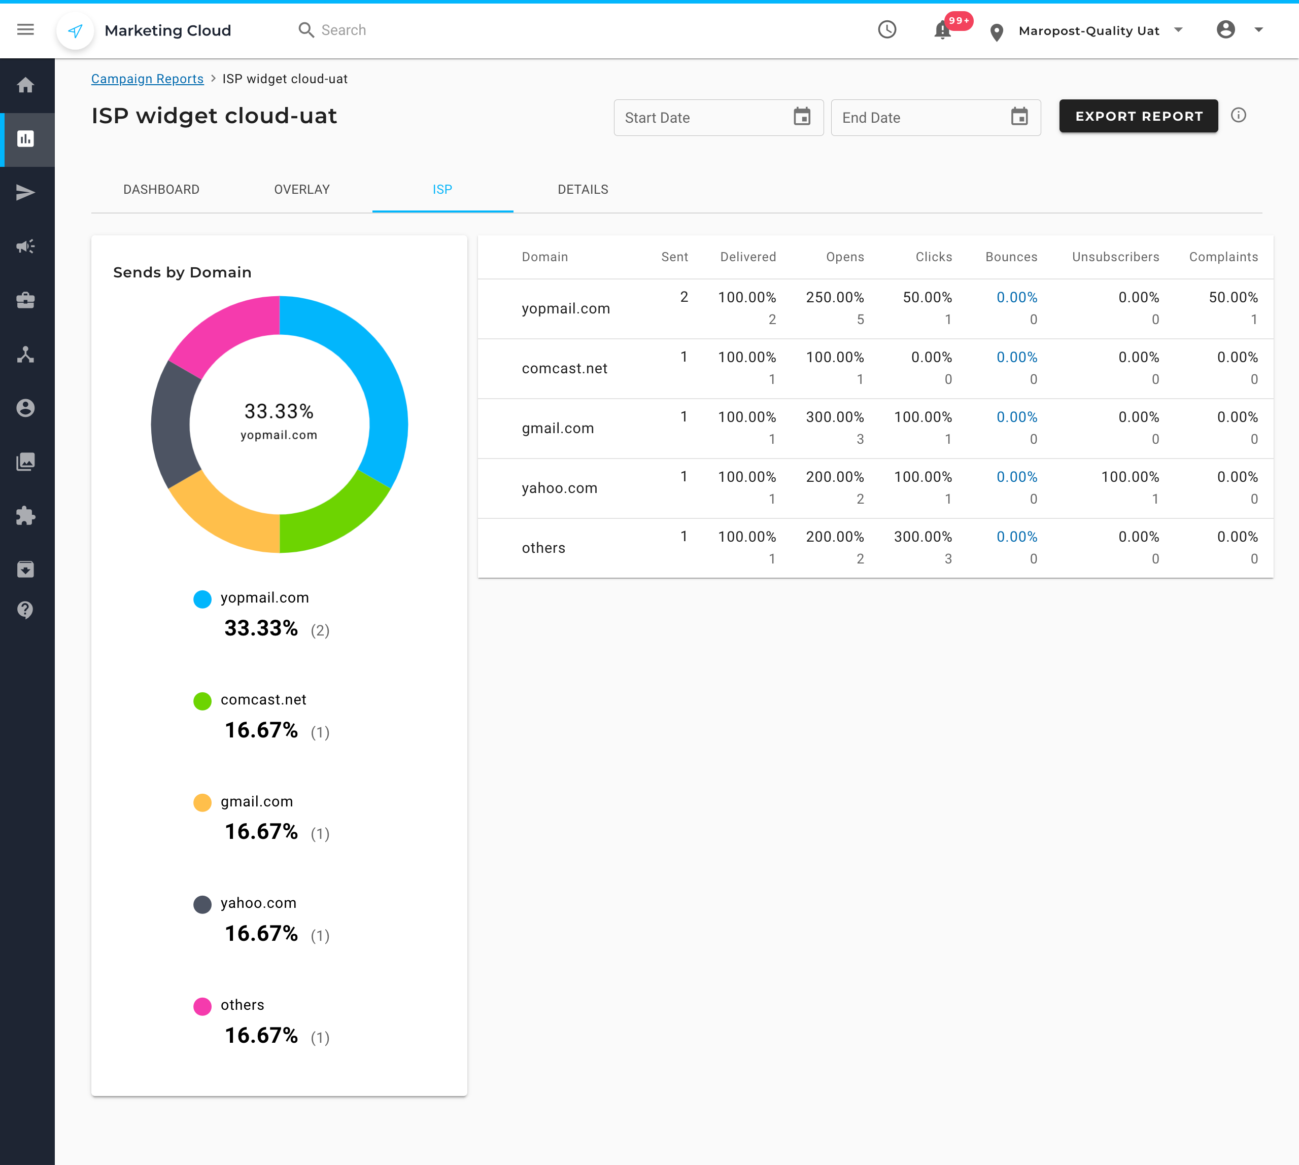The width and height of the screenshot is (1299, 1165).
Task: Open the puzzle-piece integrations sidebar icon
Action: [x=25, y=516]
